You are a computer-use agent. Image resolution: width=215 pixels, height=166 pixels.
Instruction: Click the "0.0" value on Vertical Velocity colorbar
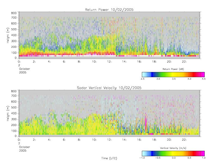tap(174, 158)
